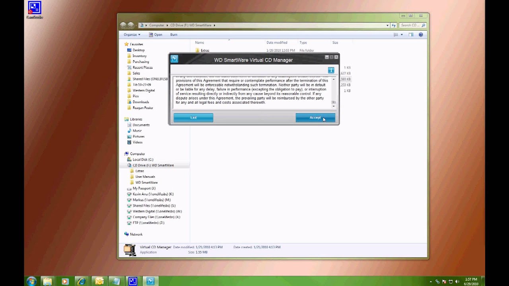Sort files by the Name column header
Screen dimensions: 509x286
pos(200,43)
